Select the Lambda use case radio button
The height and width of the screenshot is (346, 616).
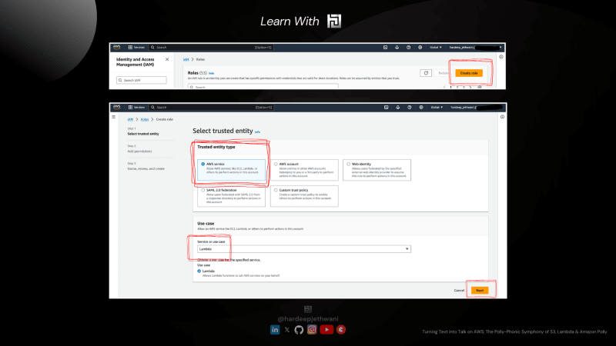pyautogui.click(x=199, y=271)
